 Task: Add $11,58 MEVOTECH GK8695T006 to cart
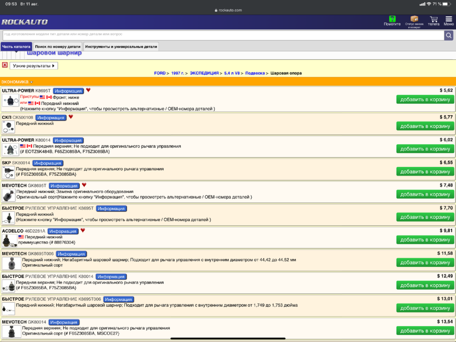click(x=425, y=263)
